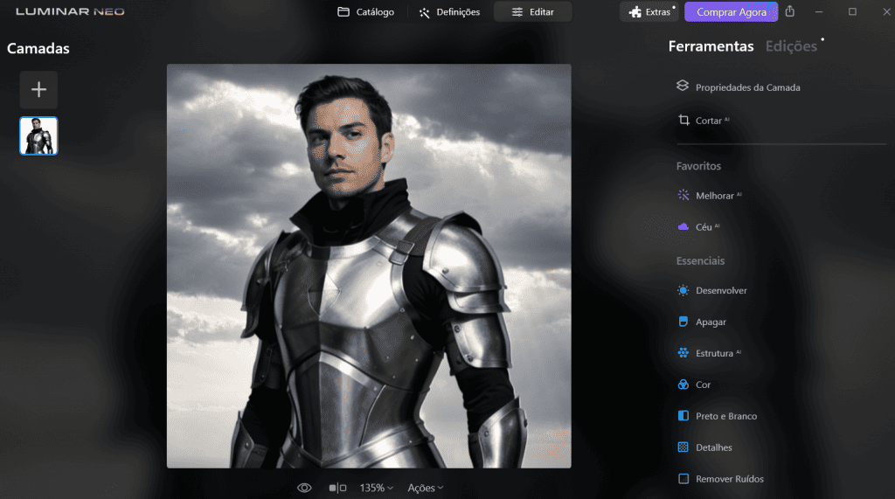Select the Cortar crop tool

tap(709, 121)
